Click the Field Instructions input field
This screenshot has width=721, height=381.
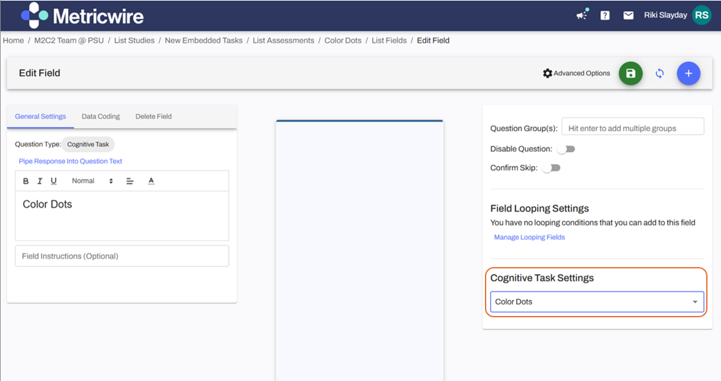pos(122,256)
